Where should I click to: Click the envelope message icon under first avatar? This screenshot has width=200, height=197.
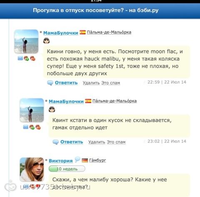(x=20, y=58)
